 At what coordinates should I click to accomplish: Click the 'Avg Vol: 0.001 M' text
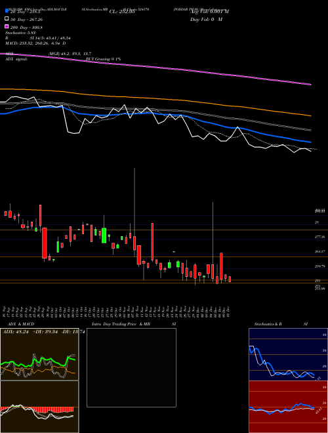click(x=209, y=12)
